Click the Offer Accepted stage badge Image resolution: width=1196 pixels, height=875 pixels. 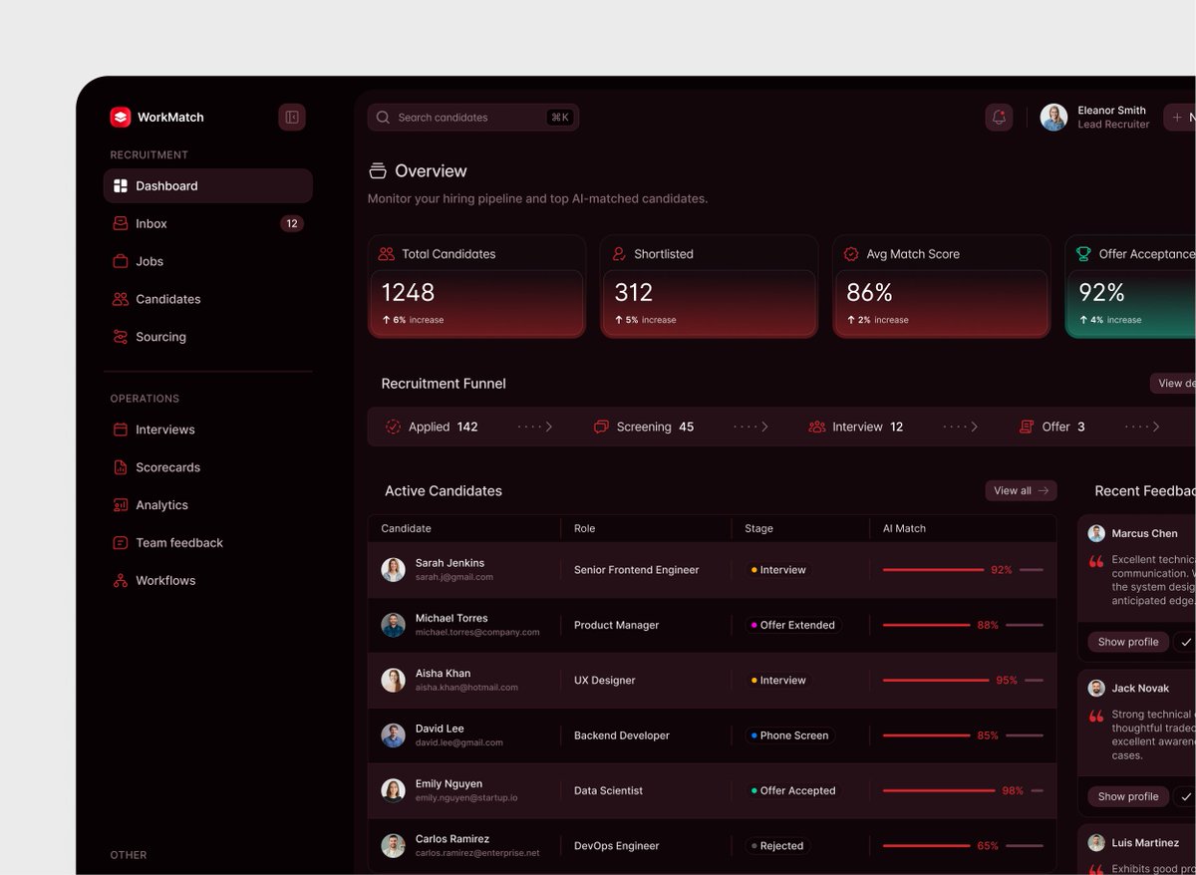(x=793, y=790)
